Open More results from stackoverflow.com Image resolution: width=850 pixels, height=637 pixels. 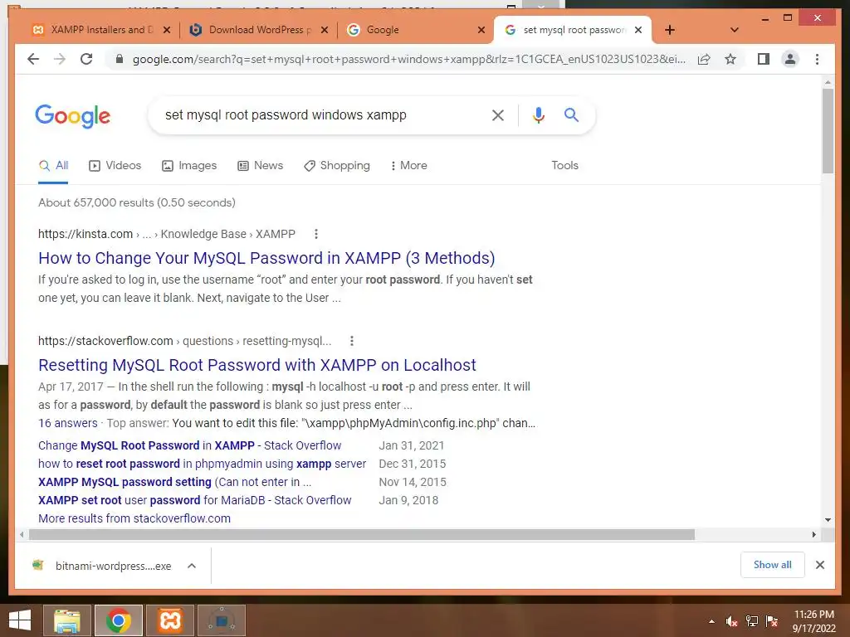[134, 518]
